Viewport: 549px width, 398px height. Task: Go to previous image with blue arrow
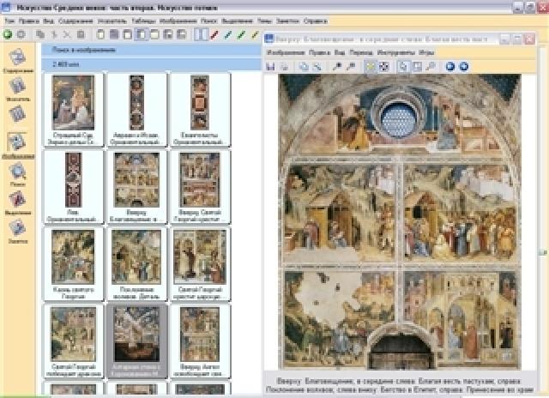450,66
